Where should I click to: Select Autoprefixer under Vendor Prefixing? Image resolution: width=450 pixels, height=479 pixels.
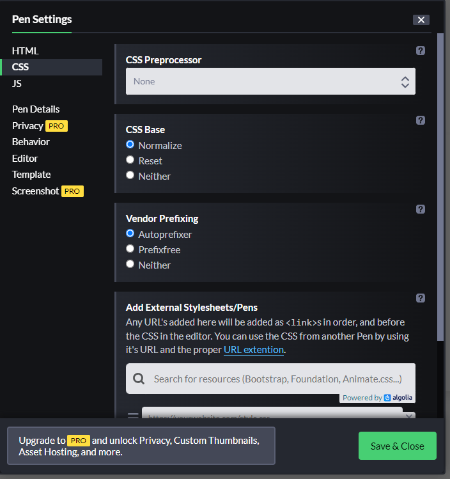(x=130, y=233)
